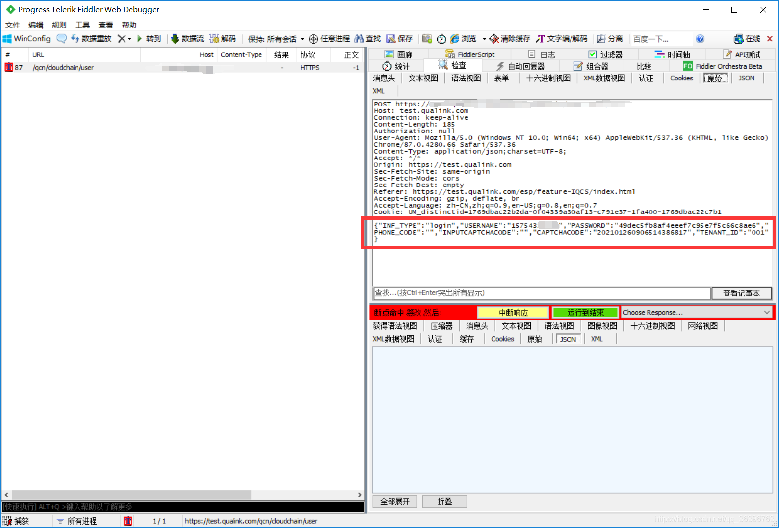This screenshot has width=779, height=528.
Task: Open the 编辑 menu
Action: click(36, 25)
